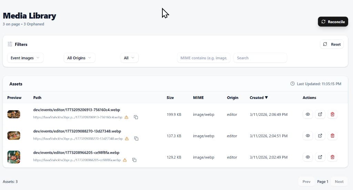Preview 13d27348.webp with the eye icon
The image size is (353, 190).
pos(308,136)
